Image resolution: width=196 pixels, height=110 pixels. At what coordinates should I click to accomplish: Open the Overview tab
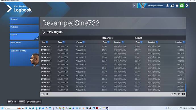click(x=24, y=21)
